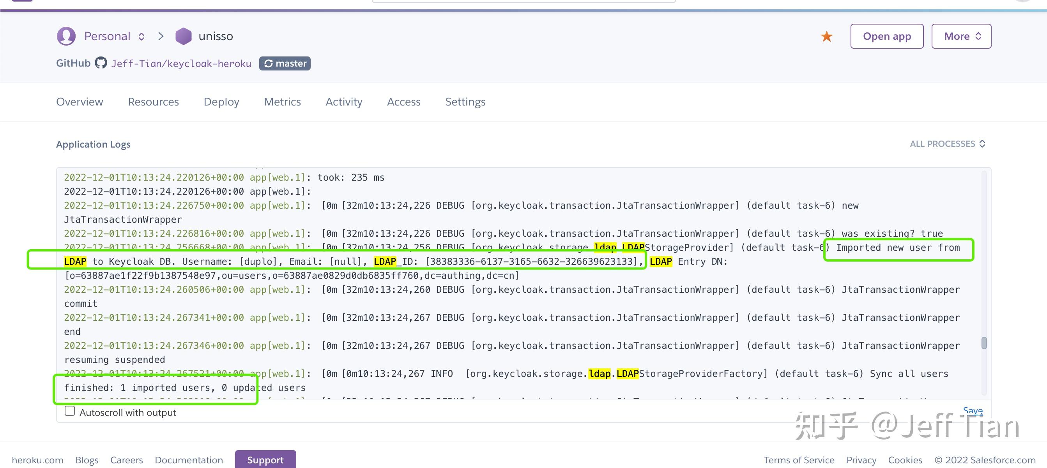The height and width of the screenshot is (468, 1047).
Task: Open the Heroku logo in the top-left corner
Action: tap(22, 2)
